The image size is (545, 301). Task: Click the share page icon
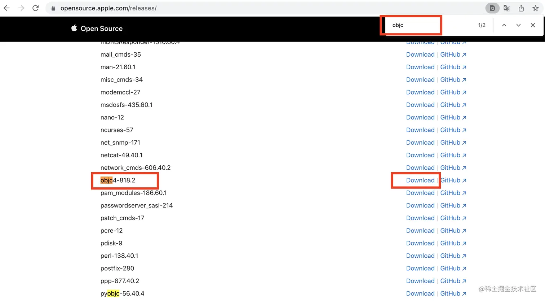point(521,8)
